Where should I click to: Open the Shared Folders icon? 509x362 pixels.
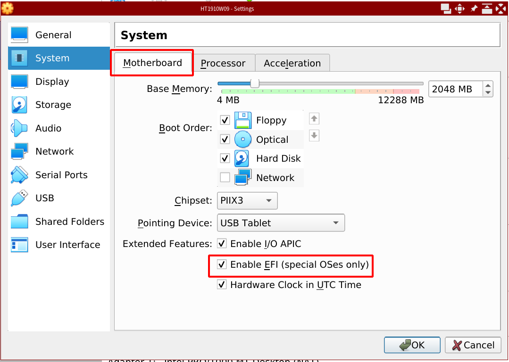[x=19, y=222]
